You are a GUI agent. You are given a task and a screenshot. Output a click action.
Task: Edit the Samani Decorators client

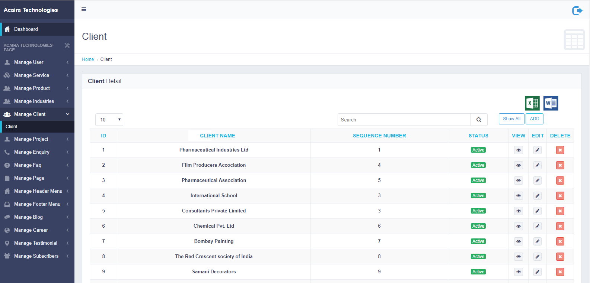(x=537, y=272)
